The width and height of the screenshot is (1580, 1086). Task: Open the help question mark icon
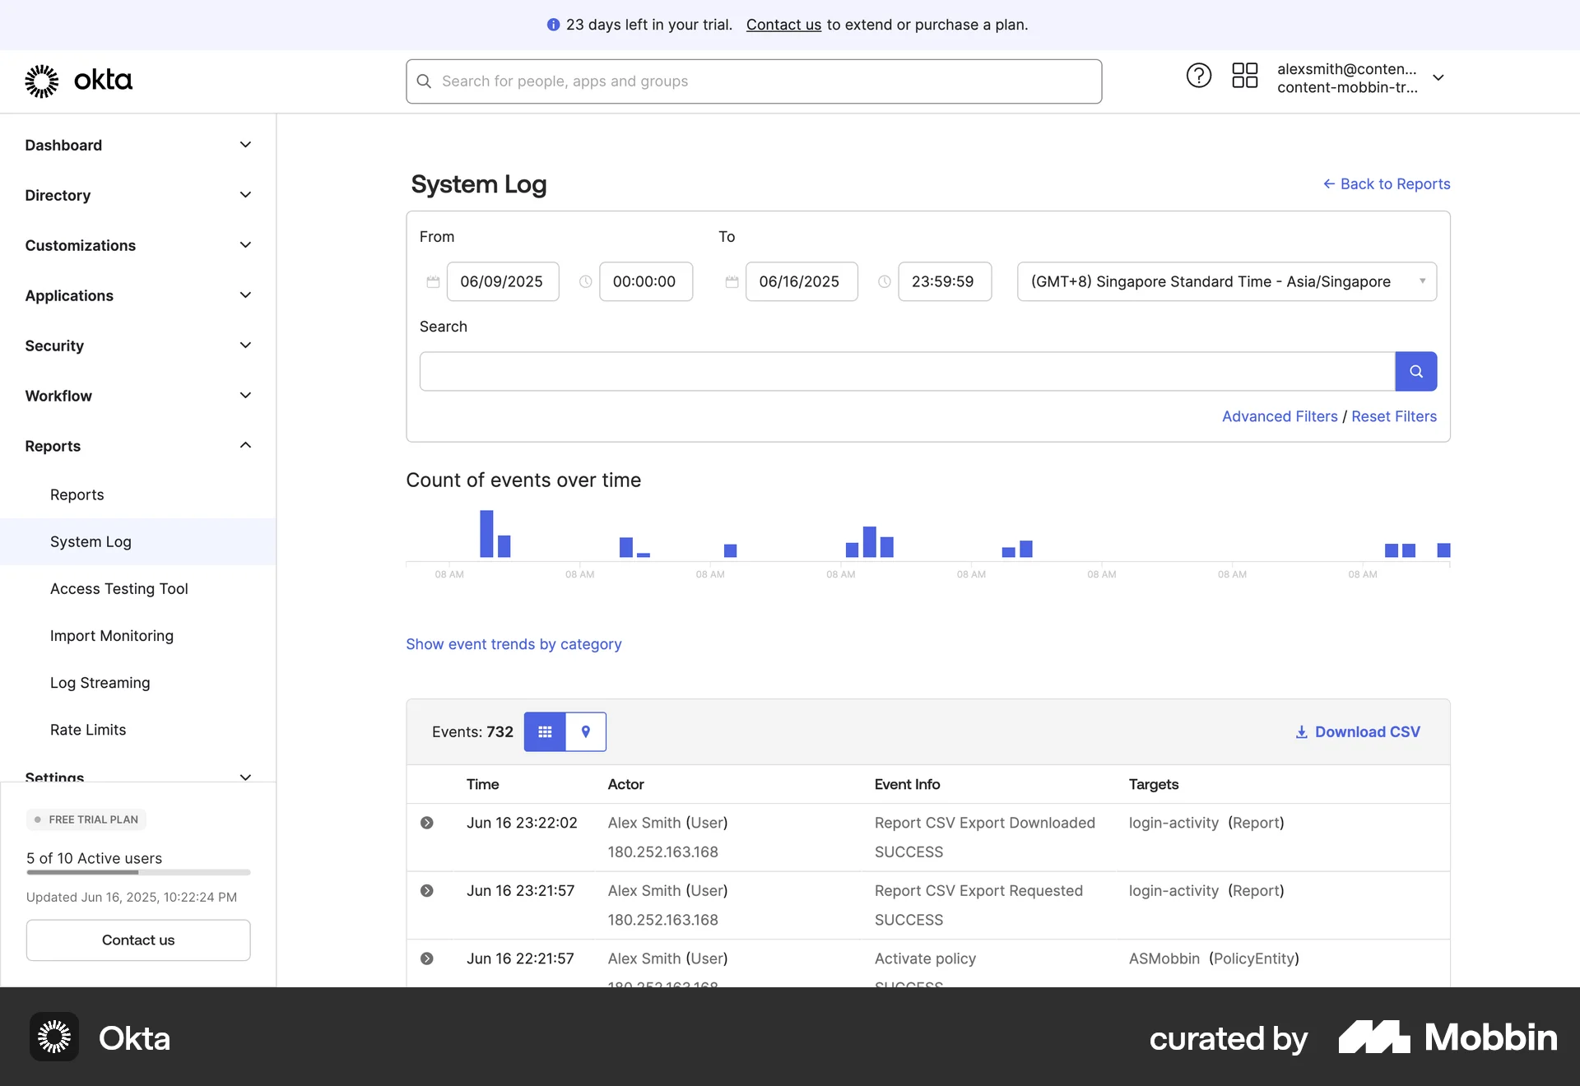point(1198,75)
